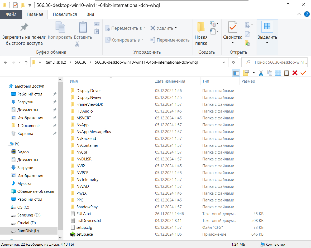Select OS (C:) drive in tree
The height and width of the screenshot is (248, 311).
click(23, 207)
